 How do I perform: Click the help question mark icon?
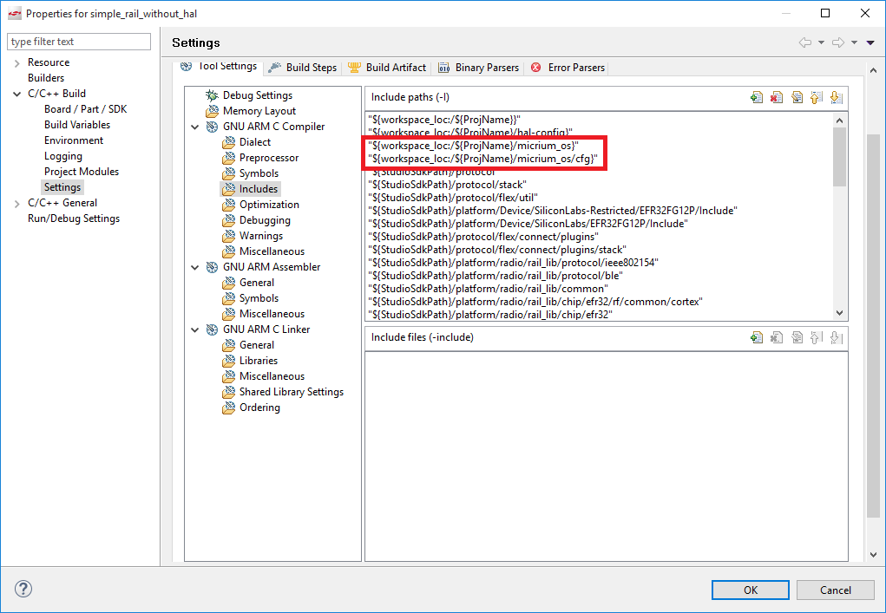(x=23, y=589)
